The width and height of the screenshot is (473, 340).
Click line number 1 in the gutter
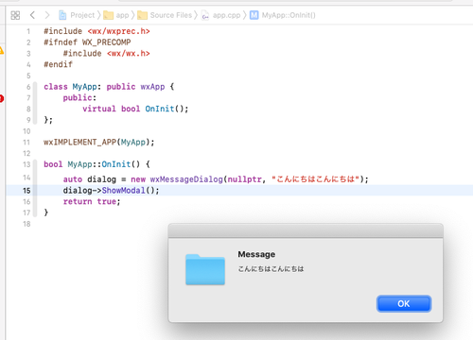(x=28, y=31)
